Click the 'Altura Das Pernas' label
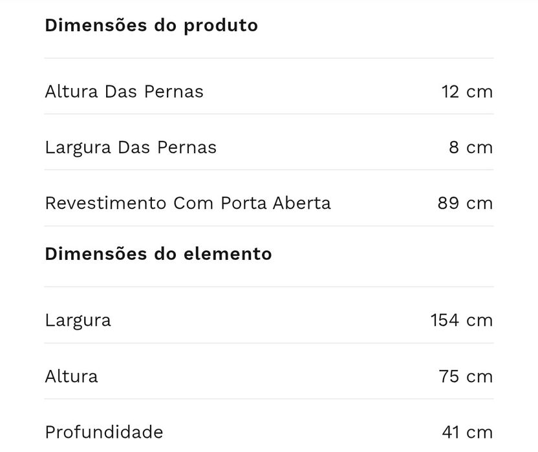 (124, 92)
